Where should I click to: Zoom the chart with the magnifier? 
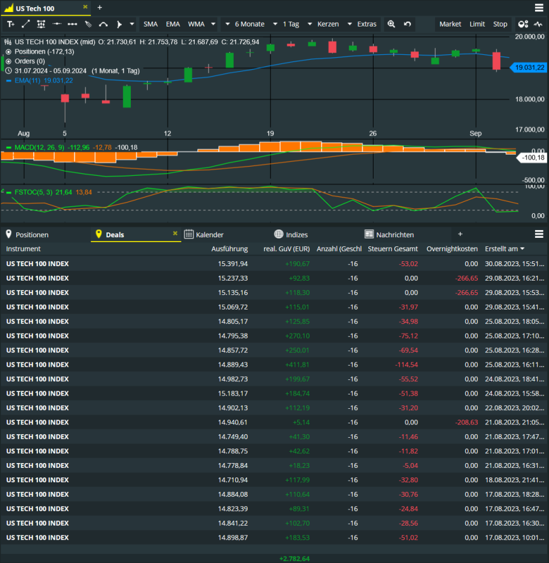(391, 24)
